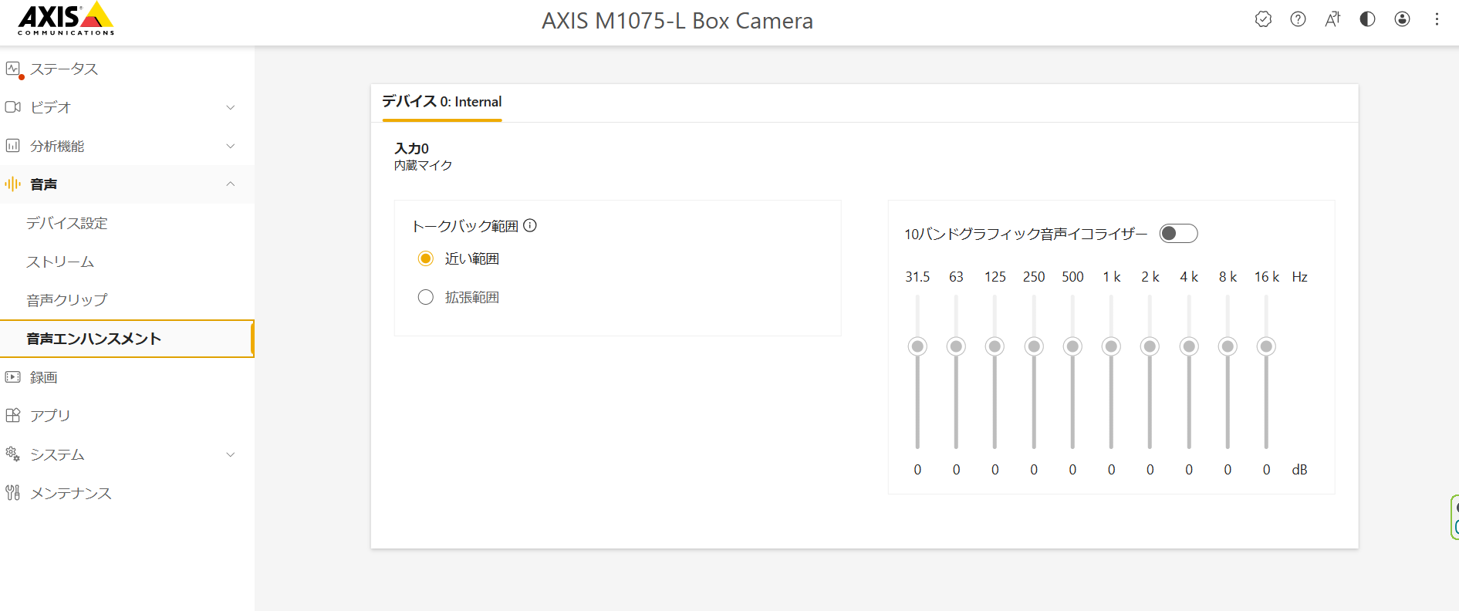Image resolution: width=1459 pixels, height=611 pixels.
Task: Click the 8 k equalizer slider handle
Action: (x=1228, y=346)
